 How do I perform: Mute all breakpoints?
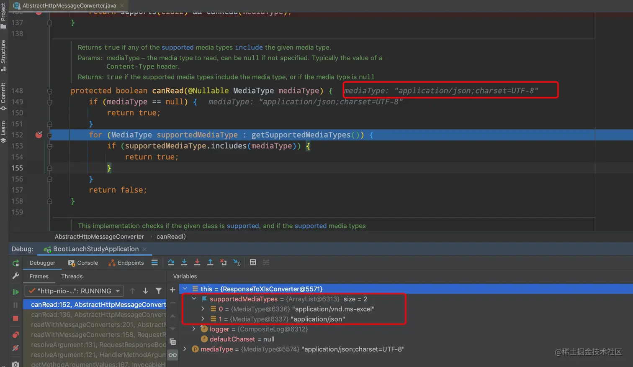click(15, 348)
